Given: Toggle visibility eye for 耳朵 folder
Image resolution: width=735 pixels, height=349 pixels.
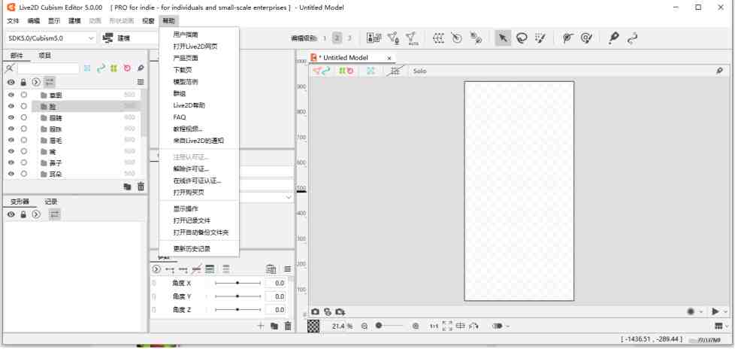Looking at the screenshot, I should [11, 174].
